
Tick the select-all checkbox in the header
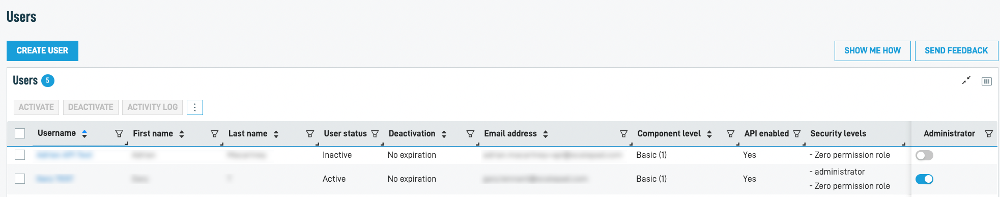coord(20,133)
